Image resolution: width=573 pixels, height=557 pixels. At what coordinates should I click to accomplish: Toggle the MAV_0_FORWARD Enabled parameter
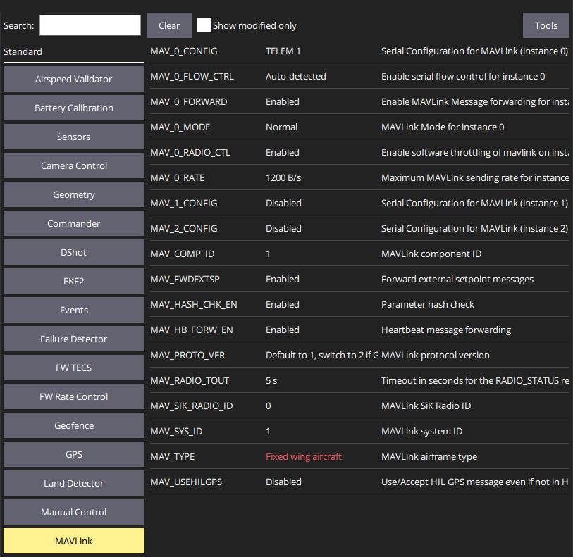coord(282,101)
